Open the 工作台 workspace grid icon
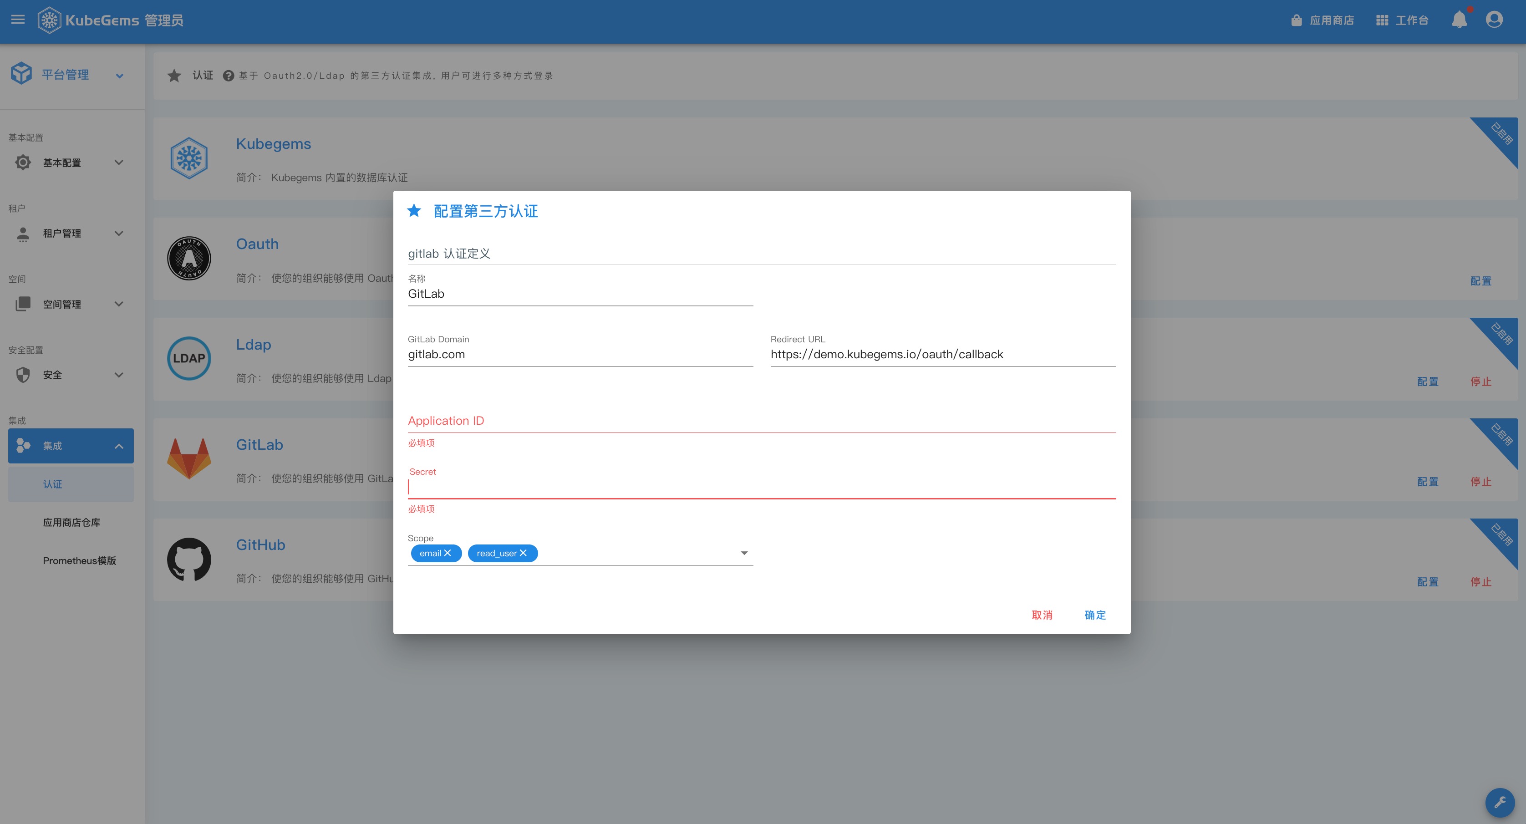The height and width of the screenshot is (824, 1526). [1382, 20]
